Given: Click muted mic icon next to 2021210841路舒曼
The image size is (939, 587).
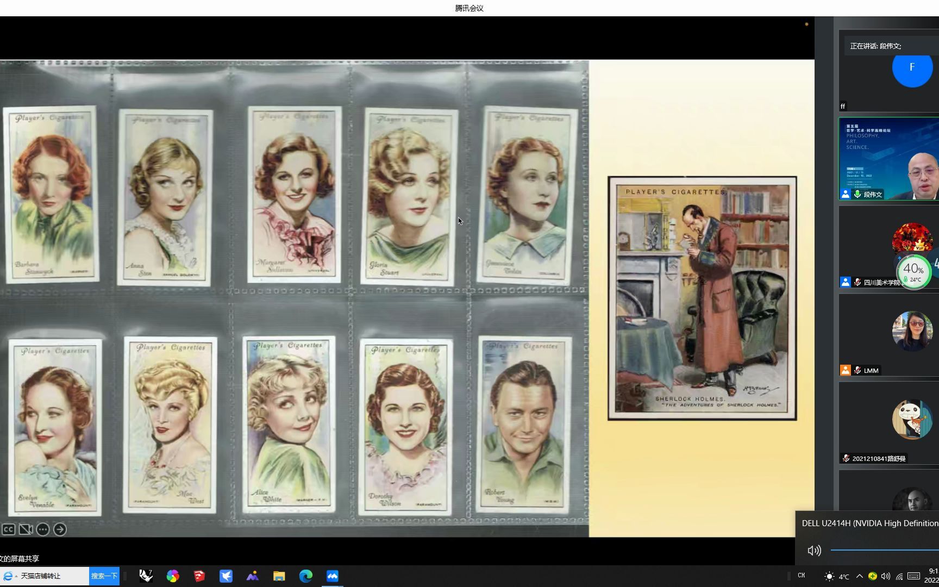Looking at the screenshot, I should coord(846,458).
